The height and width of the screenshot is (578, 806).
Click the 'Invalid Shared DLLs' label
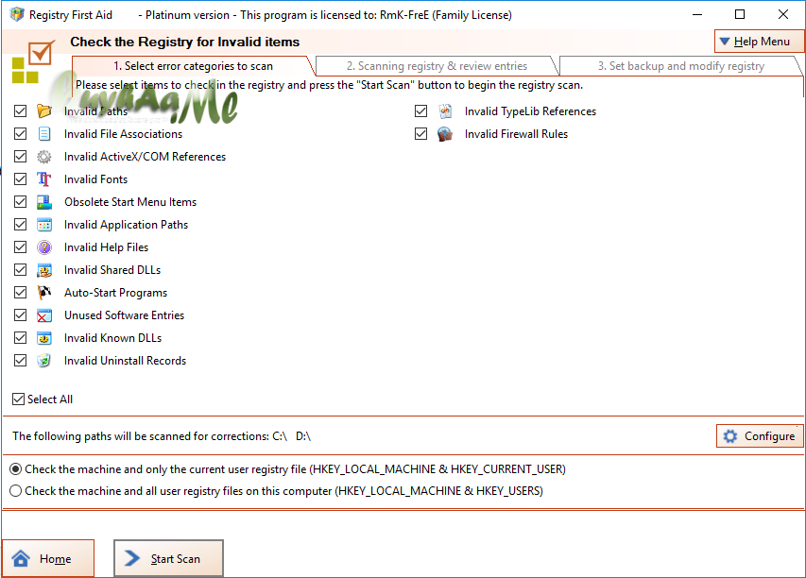click(112, 270)
